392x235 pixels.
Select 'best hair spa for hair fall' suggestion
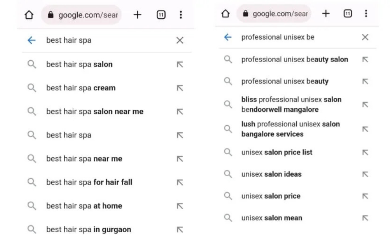[89, 182]
